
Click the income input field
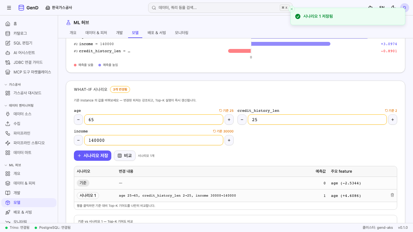(154, 140)
